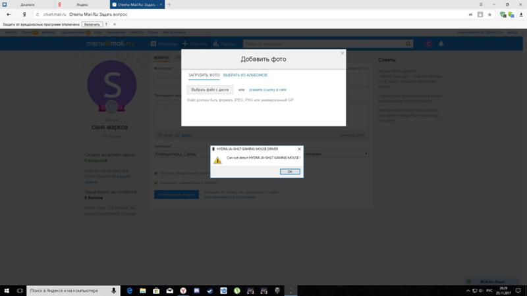The width and height of the screenshot is (527, 296).
Task: Open Microsoft Store from taskbar
Action: [x=156, y=291]
